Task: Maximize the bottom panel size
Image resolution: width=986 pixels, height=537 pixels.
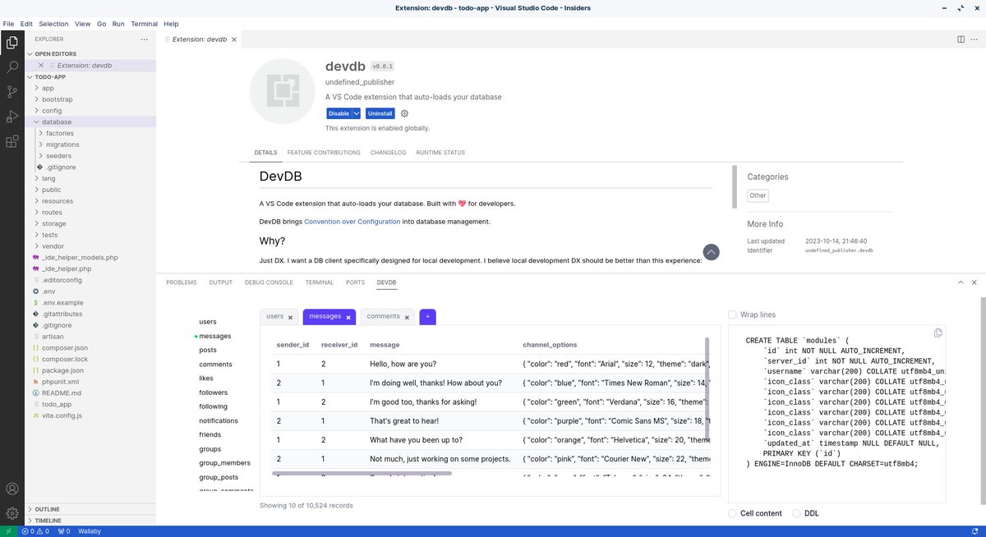Action: point(961,282)
